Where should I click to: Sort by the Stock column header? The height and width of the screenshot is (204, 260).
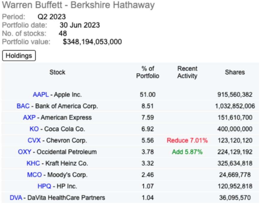(57, 72)
